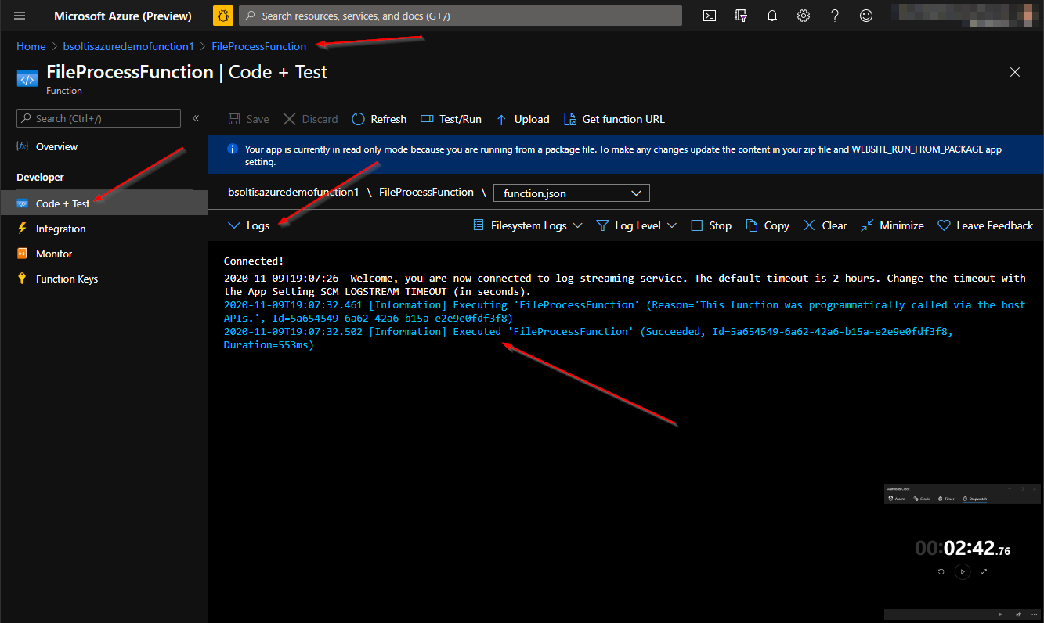Open the Azure Cloud Shell icon
1044x623 pixels.
709,16
